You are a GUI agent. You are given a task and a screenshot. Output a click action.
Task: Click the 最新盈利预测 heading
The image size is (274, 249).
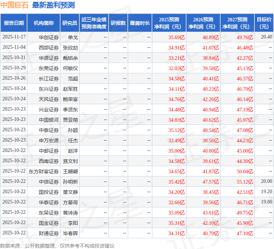pyautogui.click(x=53, y=5)
